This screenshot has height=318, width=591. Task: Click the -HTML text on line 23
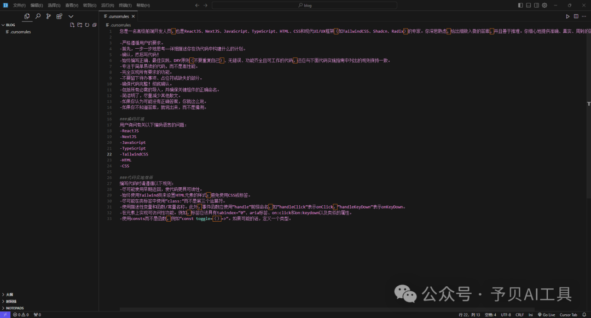pos(126,160)
